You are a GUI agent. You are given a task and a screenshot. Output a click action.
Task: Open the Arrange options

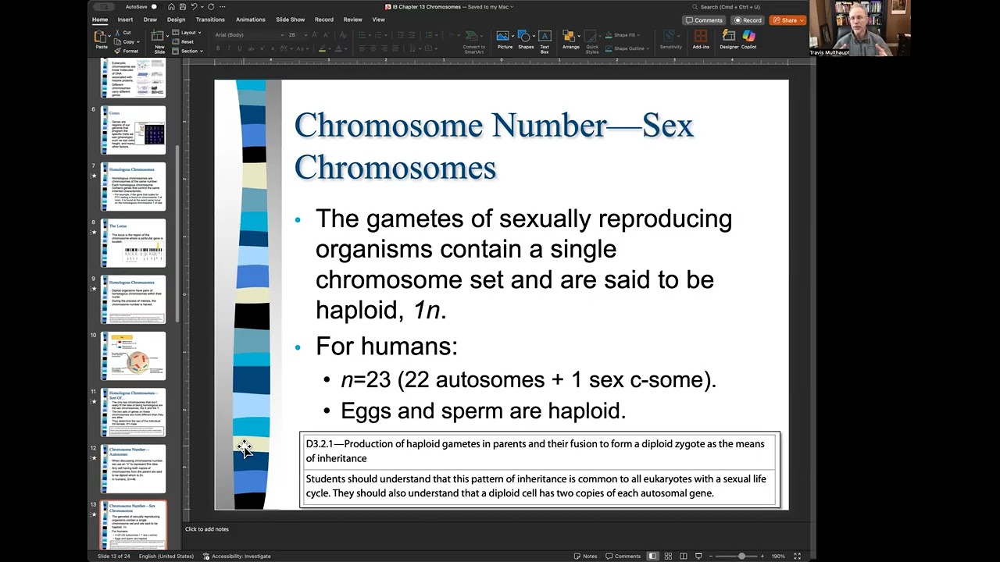[x=570, y=36]
